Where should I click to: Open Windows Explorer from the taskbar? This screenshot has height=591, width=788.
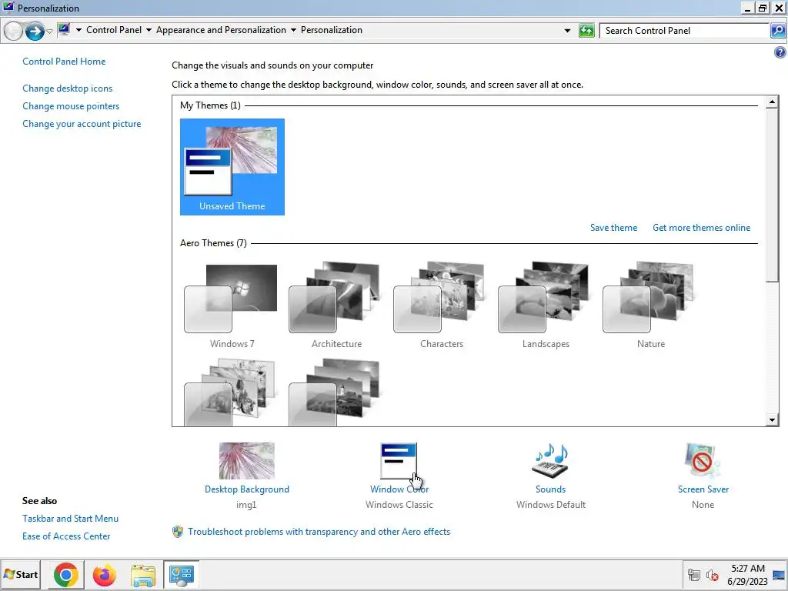(143, 576)
